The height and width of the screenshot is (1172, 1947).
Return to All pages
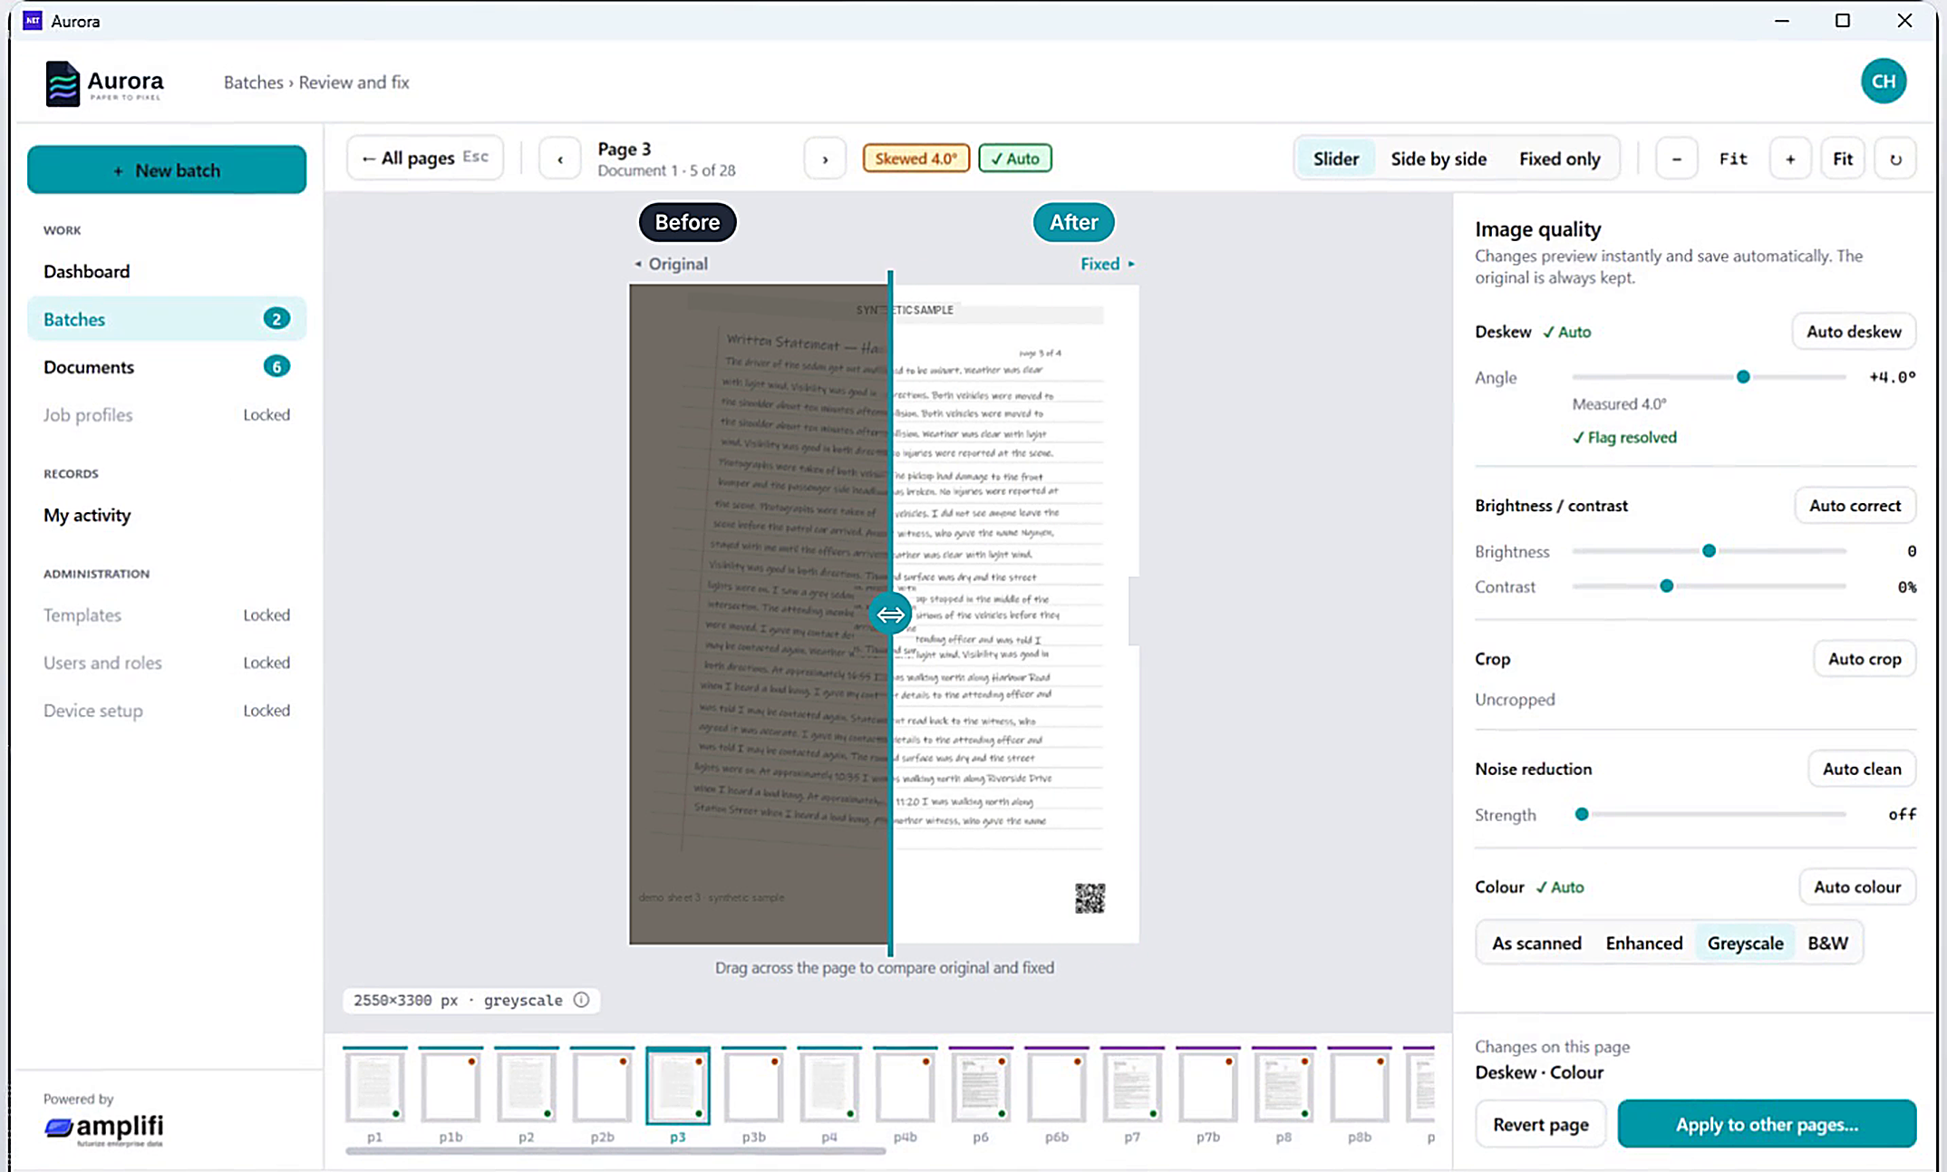coord(425,160)
